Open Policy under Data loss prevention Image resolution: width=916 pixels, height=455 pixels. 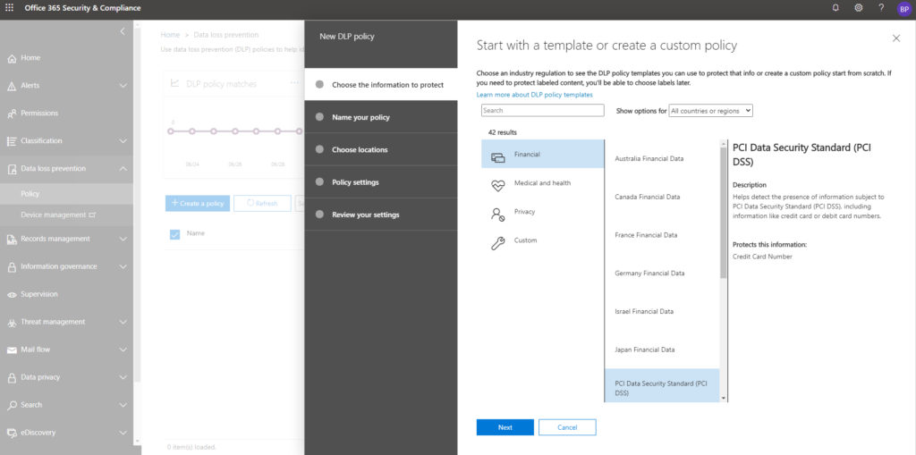point(66,194)
